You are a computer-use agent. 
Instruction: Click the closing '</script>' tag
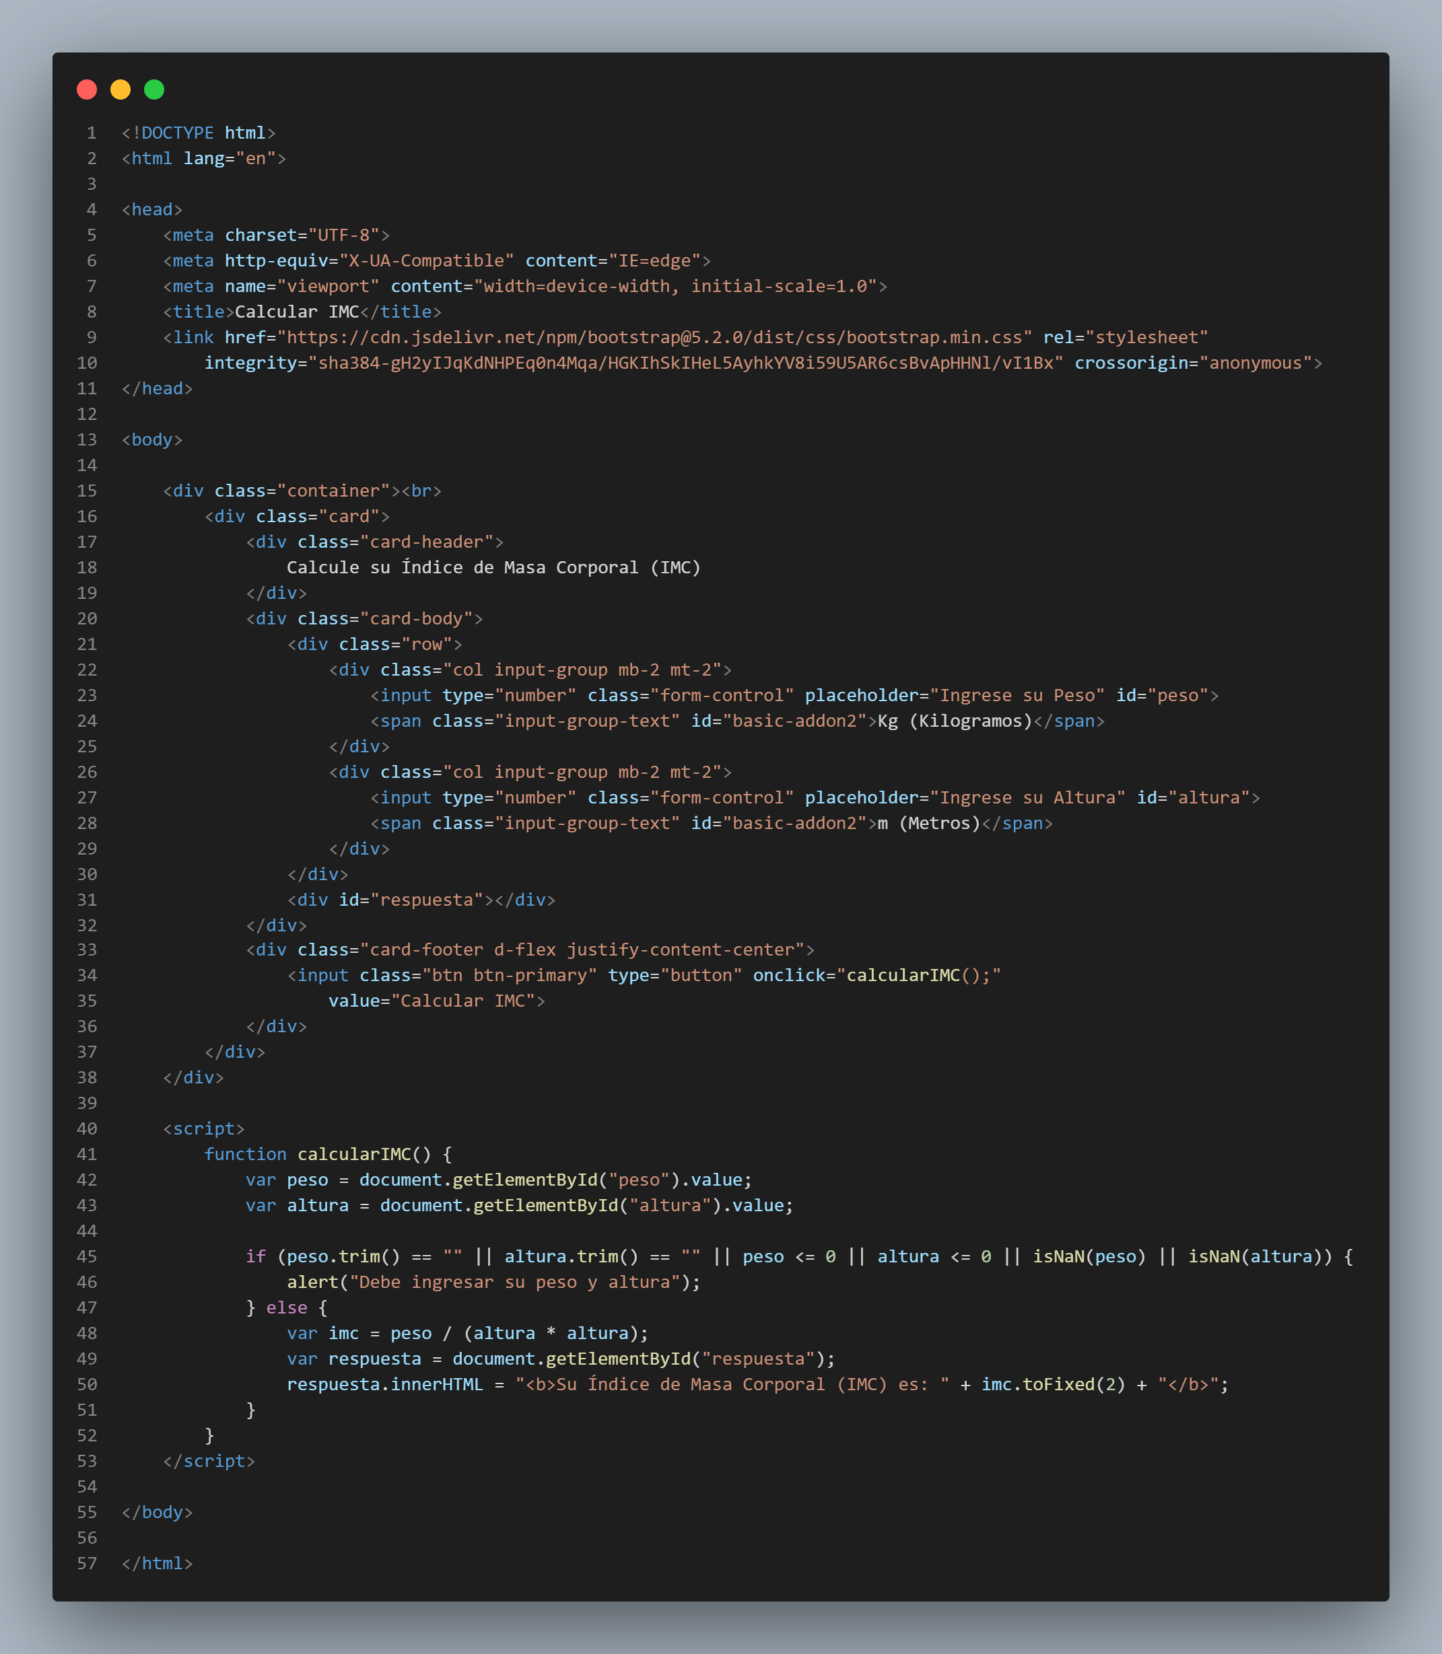click(x=209, y=1462)
